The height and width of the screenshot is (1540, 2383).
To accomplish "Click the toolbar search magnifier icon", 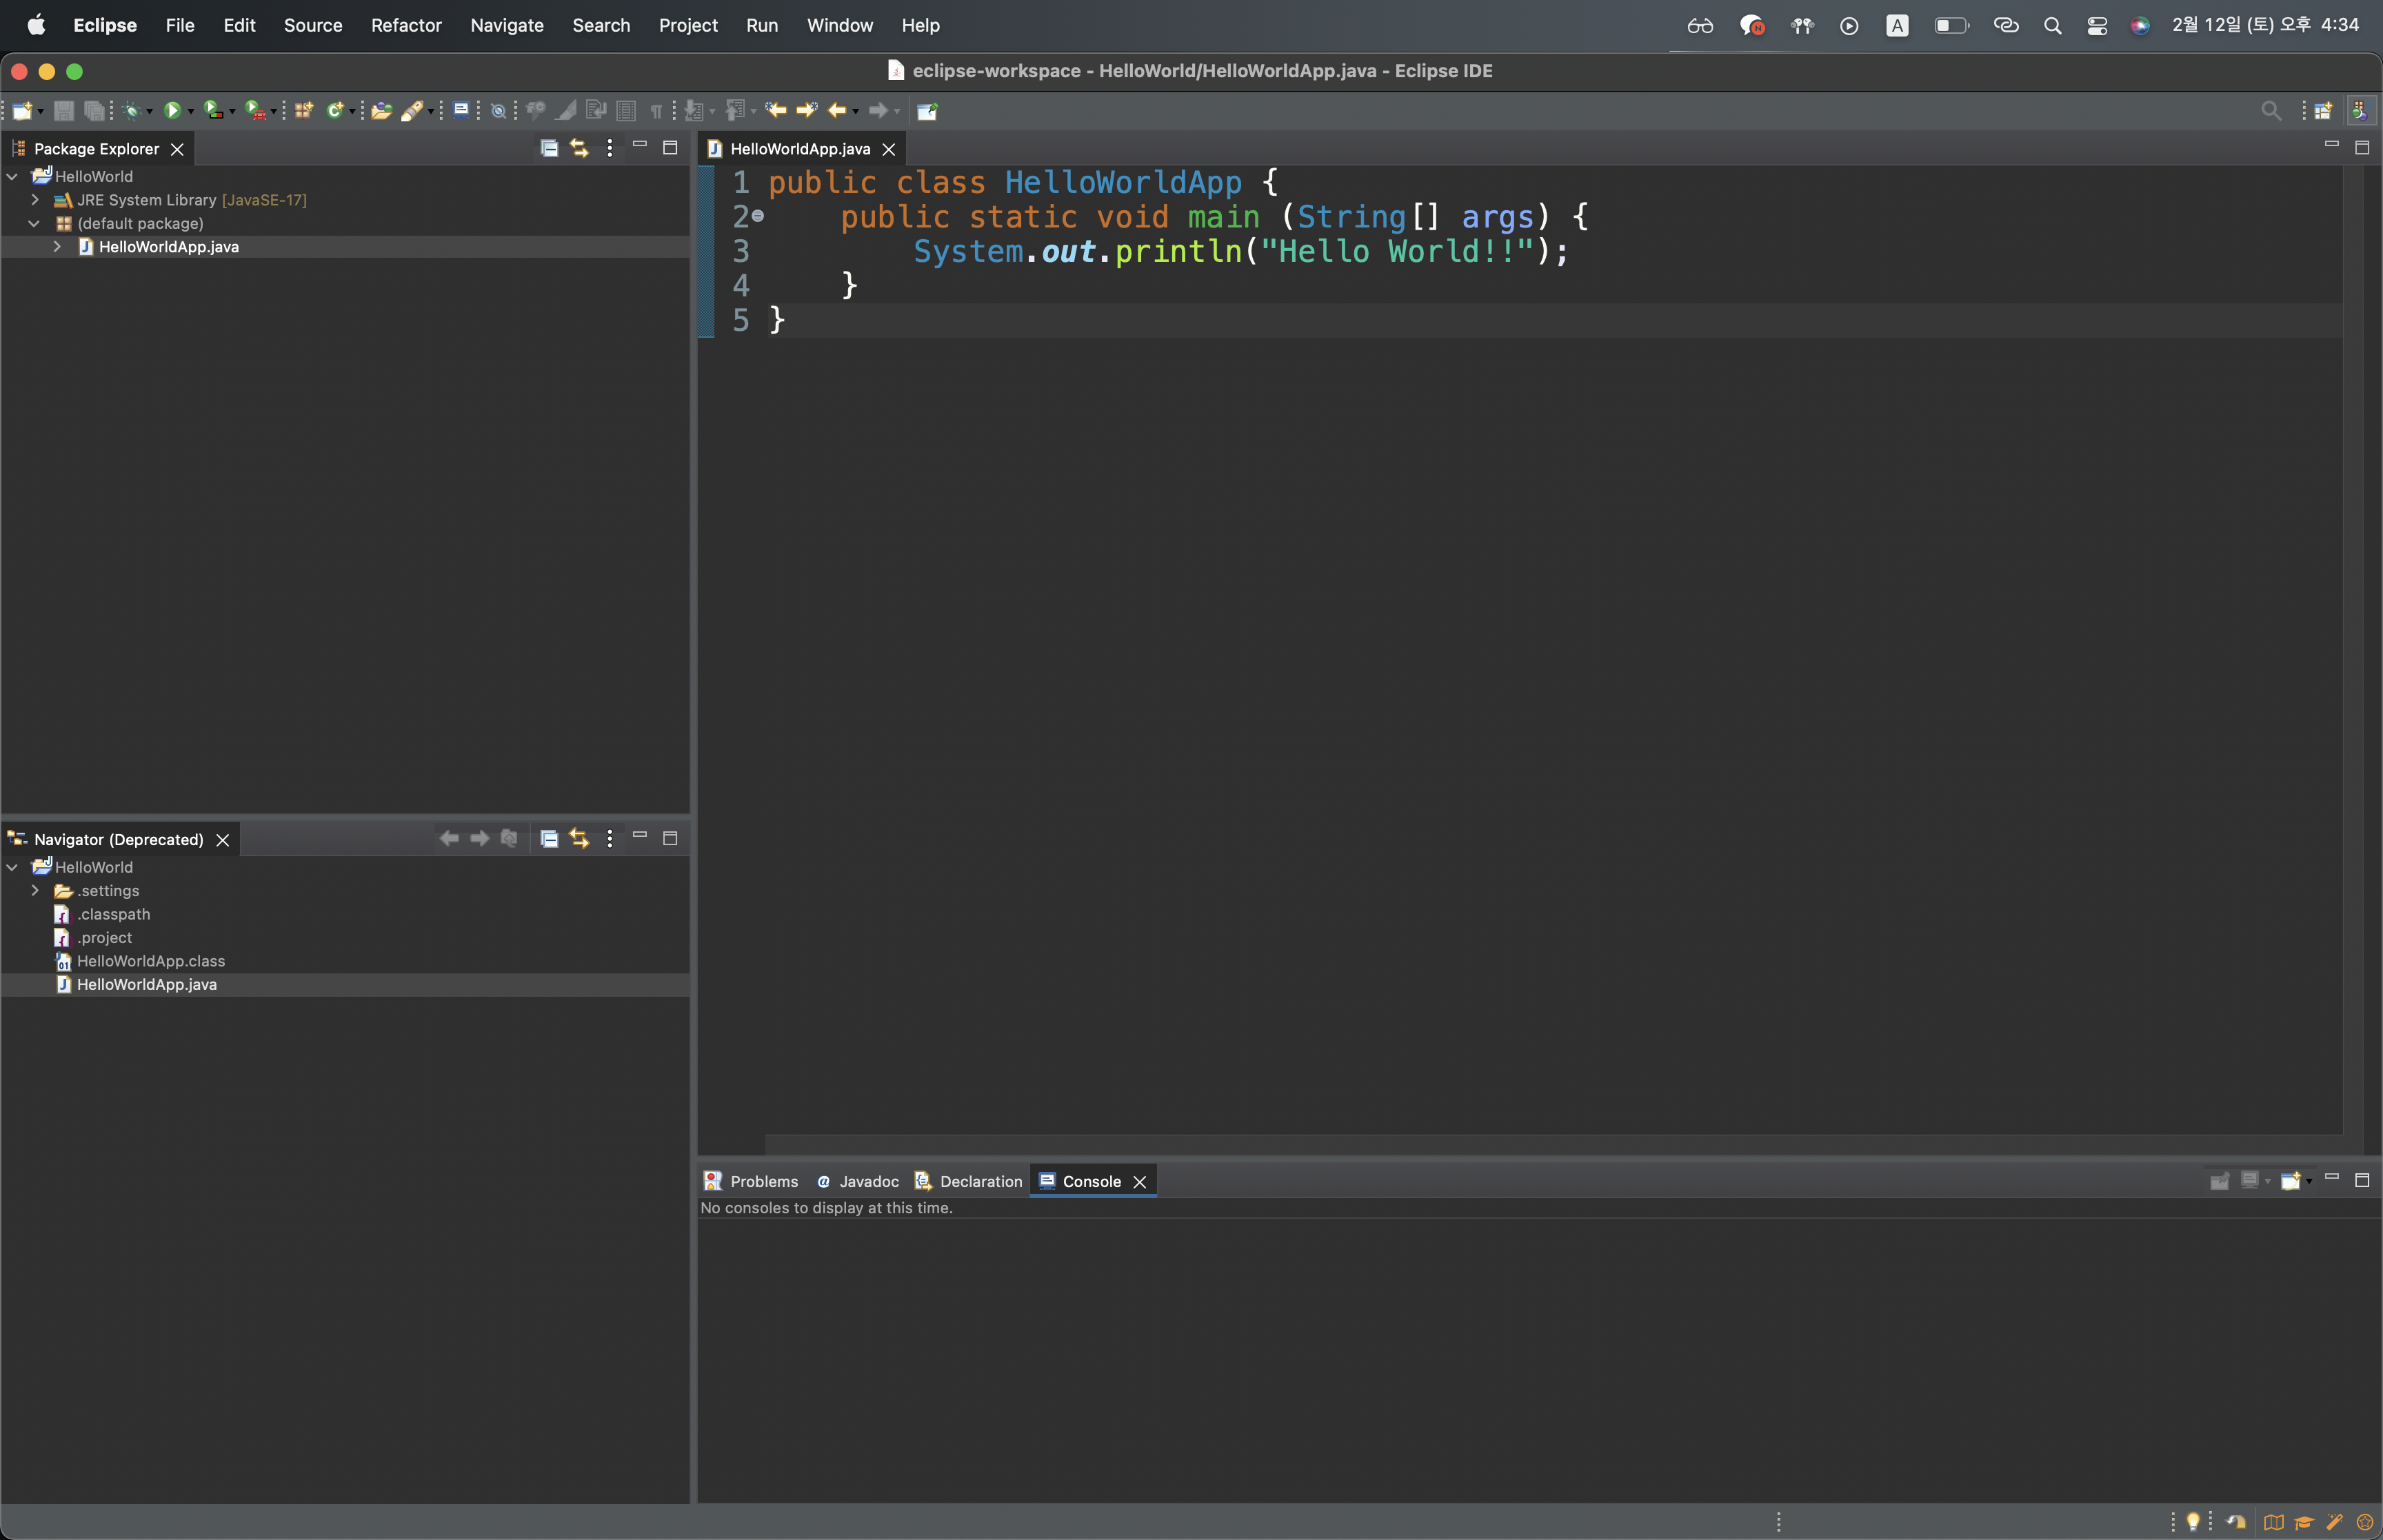I will click(x=2270, y=111).
